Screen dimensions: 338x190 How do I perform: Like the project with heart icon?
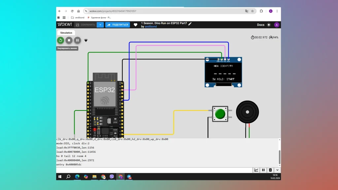pos(135,25)
